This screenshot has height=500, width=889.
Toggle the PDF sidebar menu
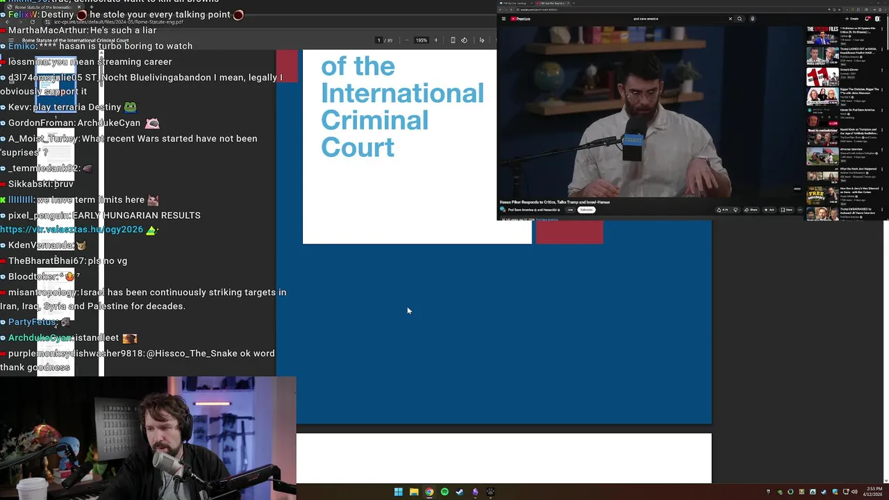pos(10,40)
